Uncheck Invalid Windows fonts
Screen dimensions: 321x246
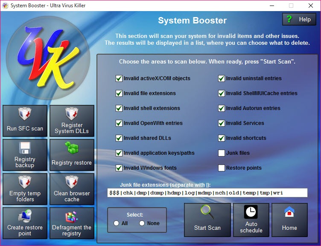coord(119,168)
